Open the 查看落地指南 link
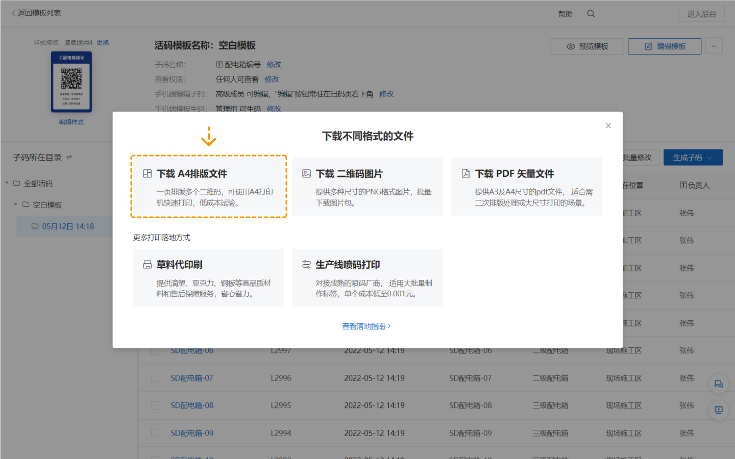Viewport: 735px width, 459px height. click(366, 326)
